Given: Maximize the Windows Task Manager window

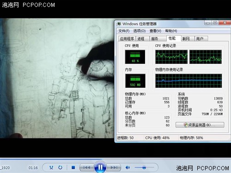Looking at the screenshot, I should [215, 23].
